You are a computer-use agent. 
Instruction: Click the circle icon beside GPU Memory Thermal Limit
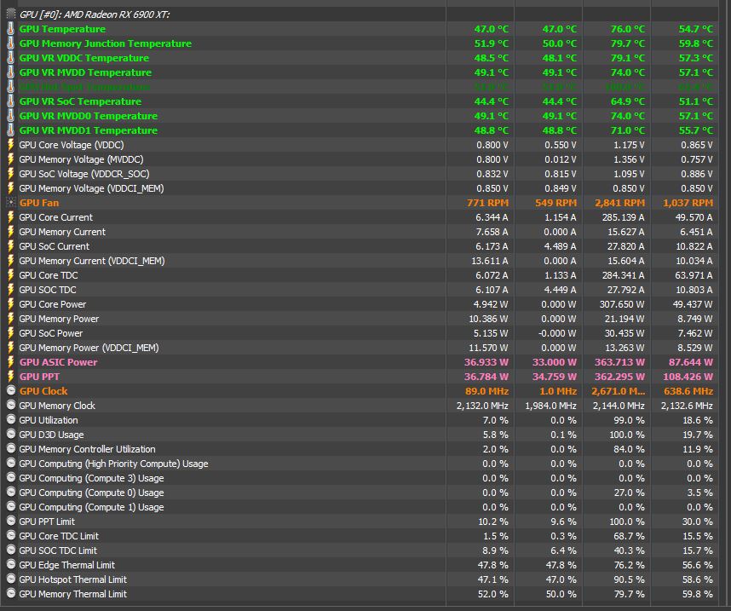pyautogui.click(x=11, y=593)
